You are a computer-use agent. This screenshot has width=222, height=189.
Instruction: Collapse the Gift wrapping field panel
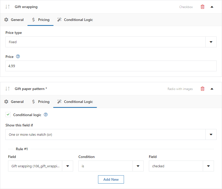tap(212, 7)
